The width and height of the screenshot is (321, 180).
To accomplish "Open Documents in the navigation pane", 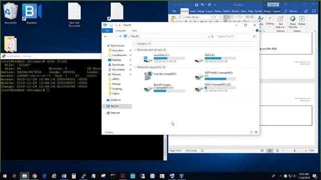I will [118, 69].
